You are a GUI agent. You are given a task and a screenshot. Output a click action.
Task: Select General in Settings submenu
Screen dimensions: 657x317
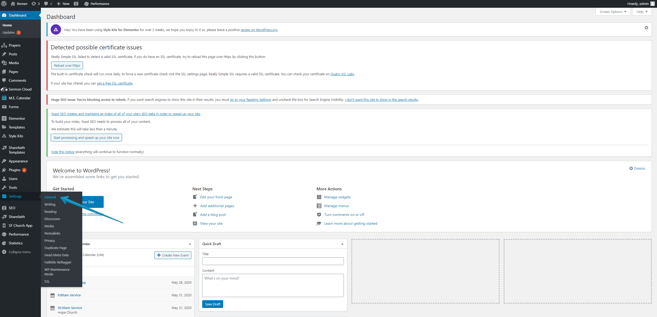(50, 197)
